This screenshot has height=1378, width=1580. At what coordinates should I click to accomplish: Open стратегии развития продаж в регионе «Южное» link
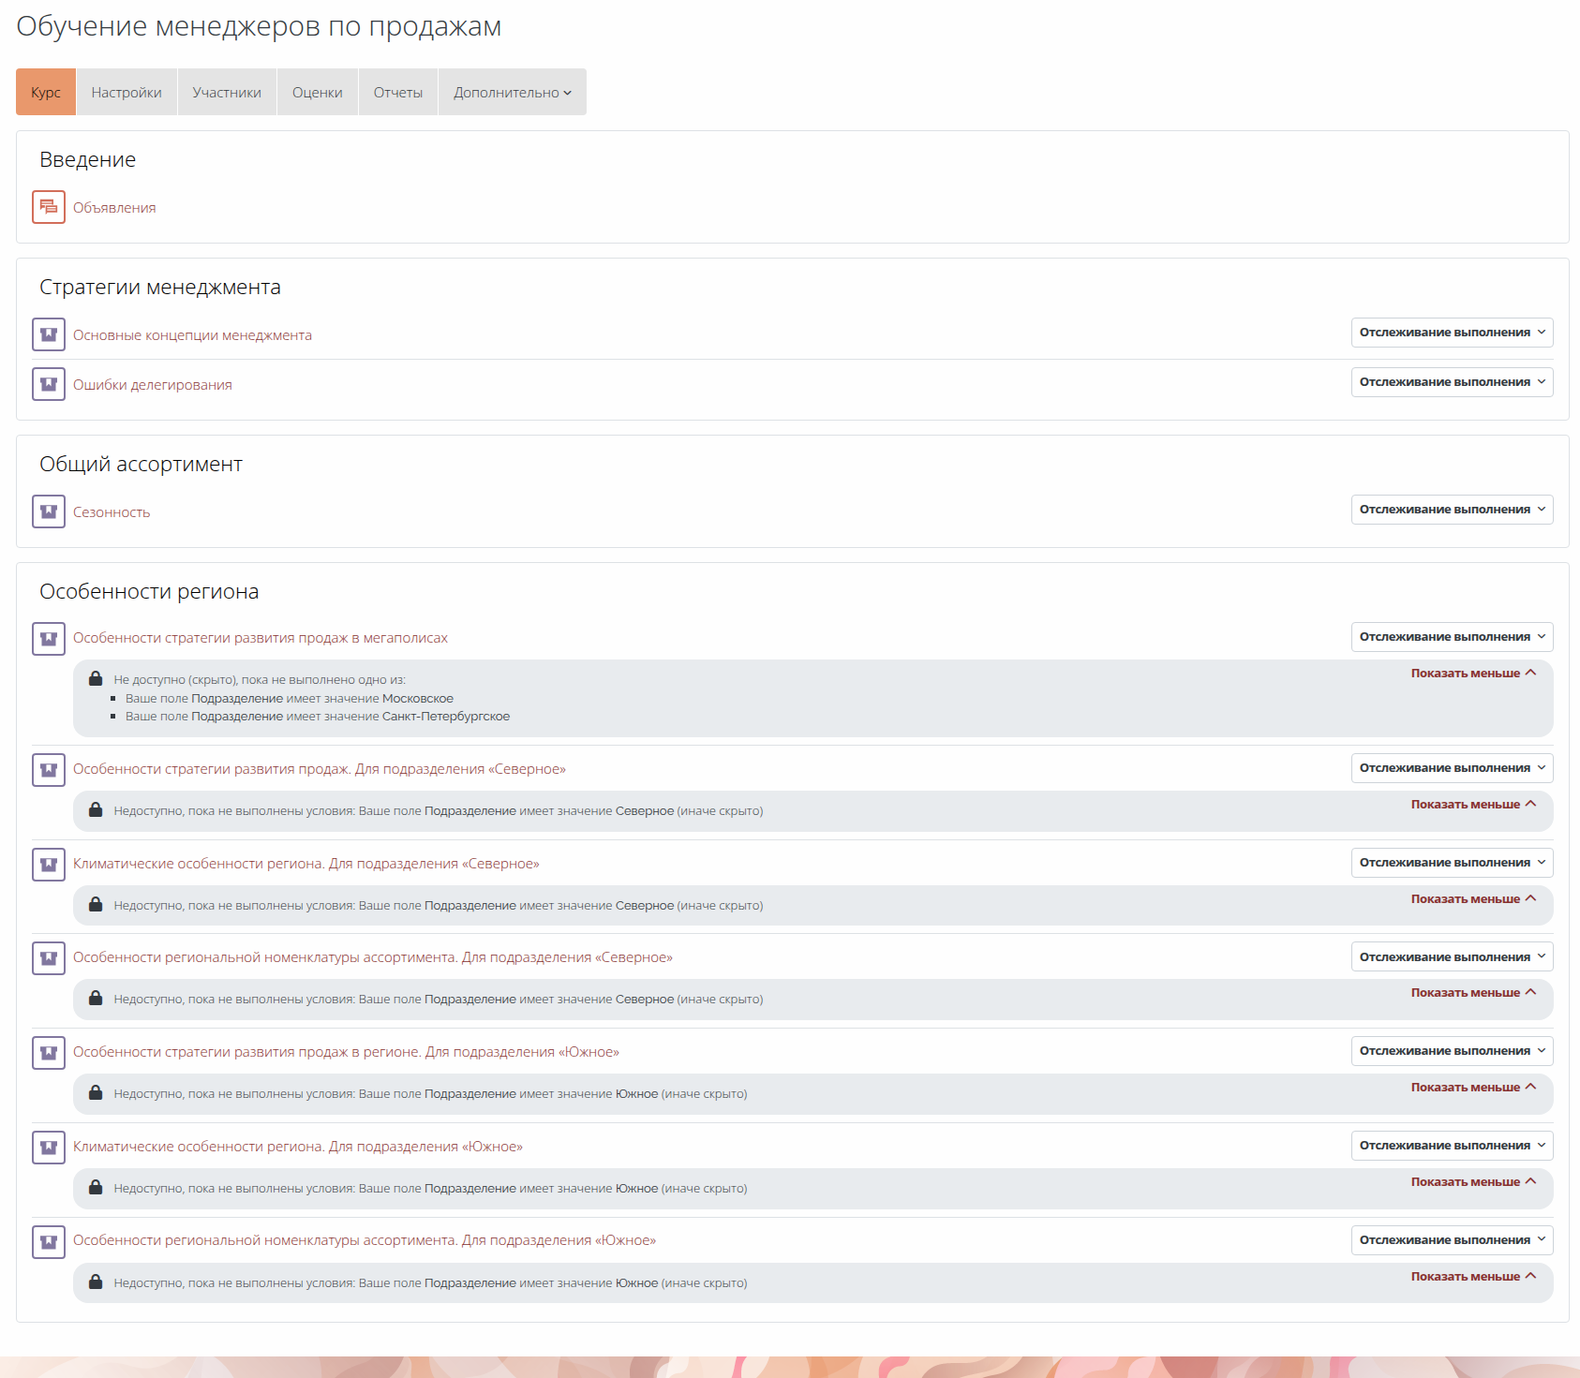coord(346,1052)
